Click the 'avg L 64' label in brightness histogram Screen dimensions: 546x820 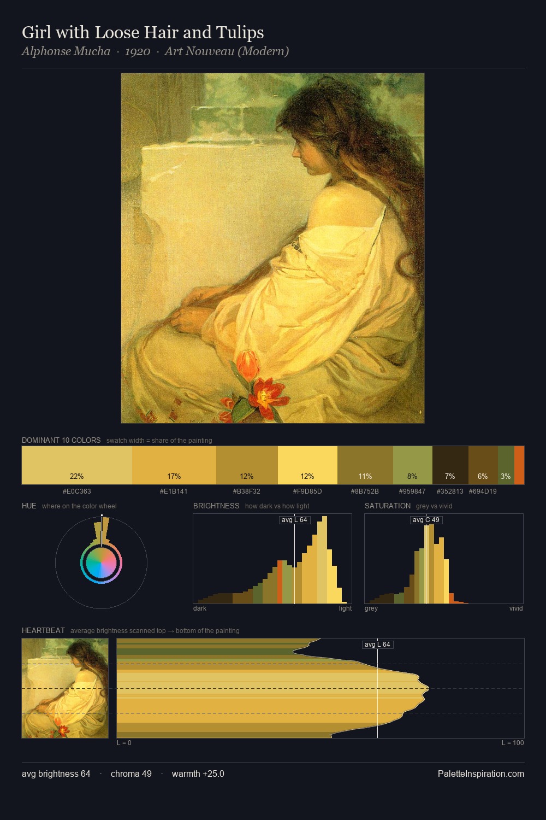click(x=294, y=520)
